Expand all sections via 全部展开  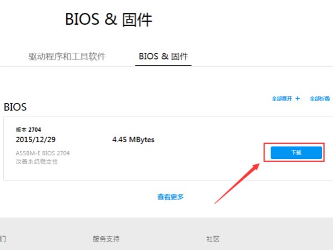coord(281,98)
